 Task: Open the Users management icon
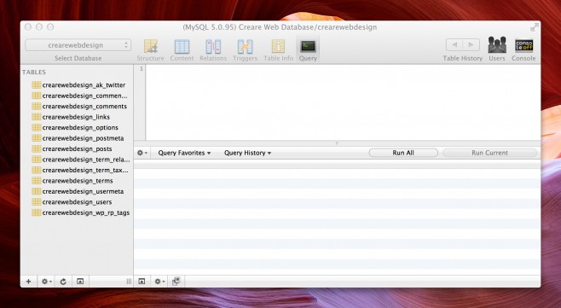click(497, 45)
